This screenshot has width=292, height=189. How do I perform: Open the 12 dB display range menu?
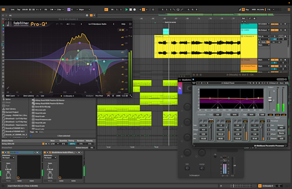click(x=122, y=30)
